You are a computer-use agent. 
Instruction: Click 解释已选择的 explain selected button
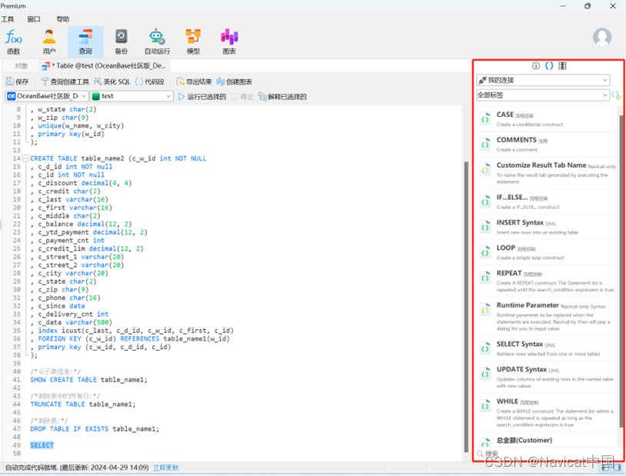click(282, 97)
